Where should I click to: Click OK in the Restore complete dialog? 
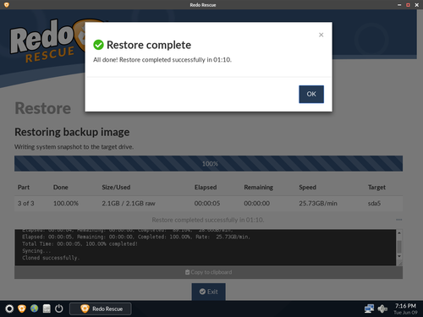coord(311,94)
